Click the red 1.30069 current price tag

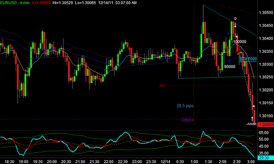[x=266, y=125]
